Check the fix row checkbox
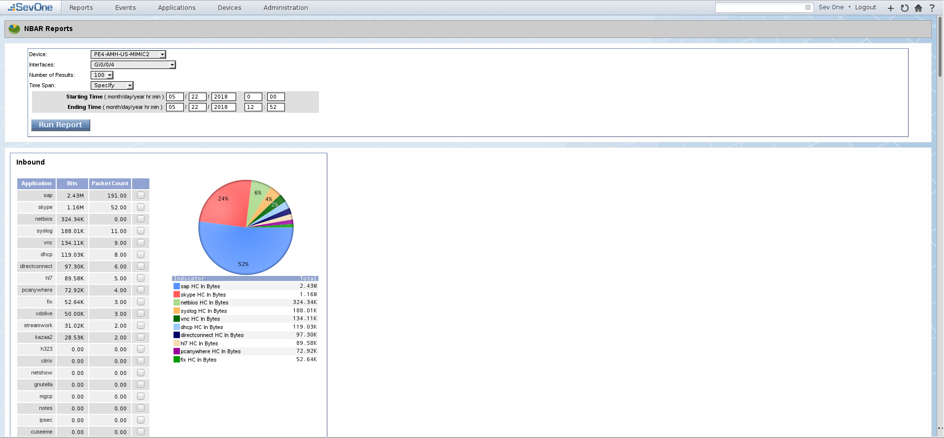 pyautogui.click(x=140, y=302)
